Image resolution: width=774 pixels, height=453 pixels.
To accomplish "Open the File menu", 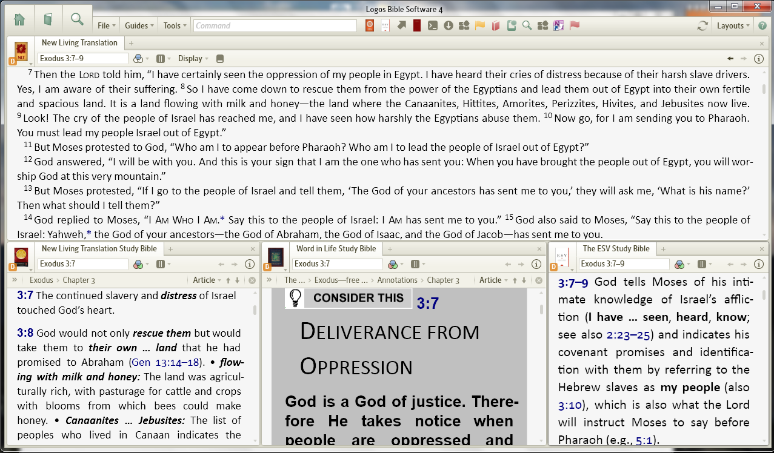I will click(107, 25).
